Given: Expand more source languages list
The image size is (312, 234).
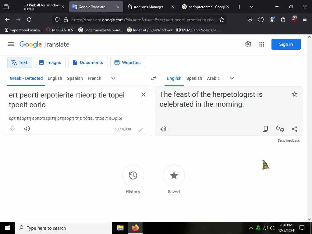Looking at the screenshot, I should point(113,78).
